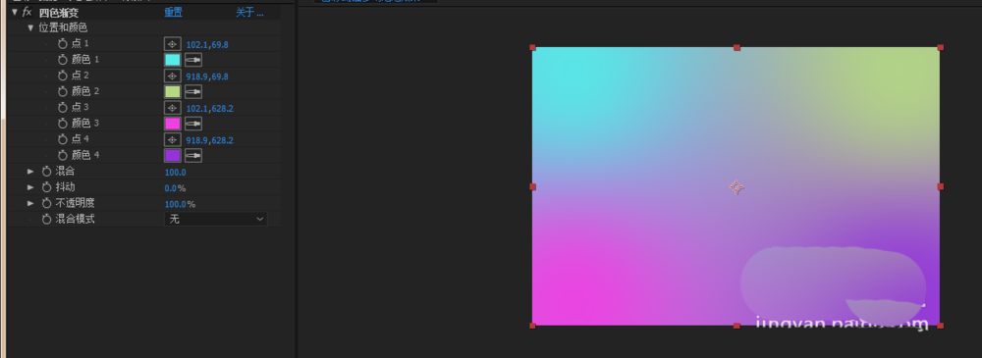Click the top-right corner handle of layer

coord(940,47)
